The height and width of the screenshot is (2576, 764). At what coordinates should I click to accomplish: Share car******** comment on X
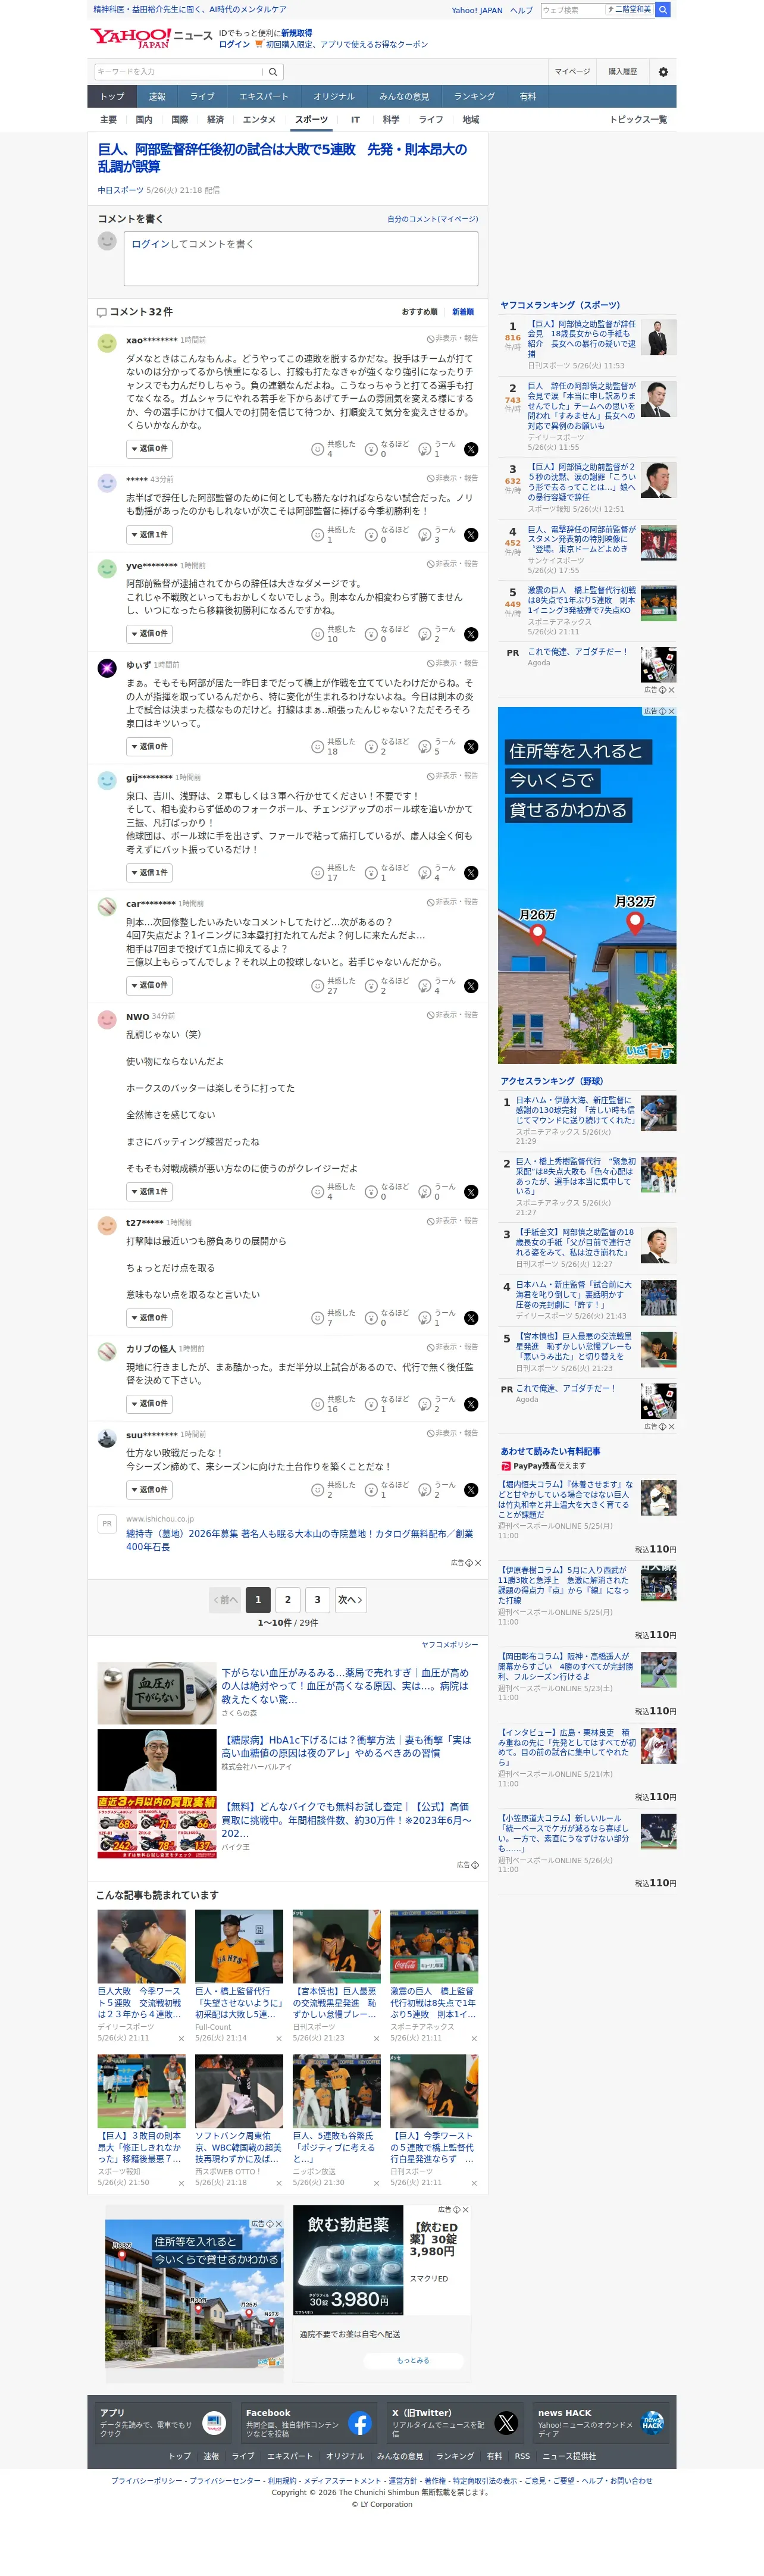click(471, 986)
